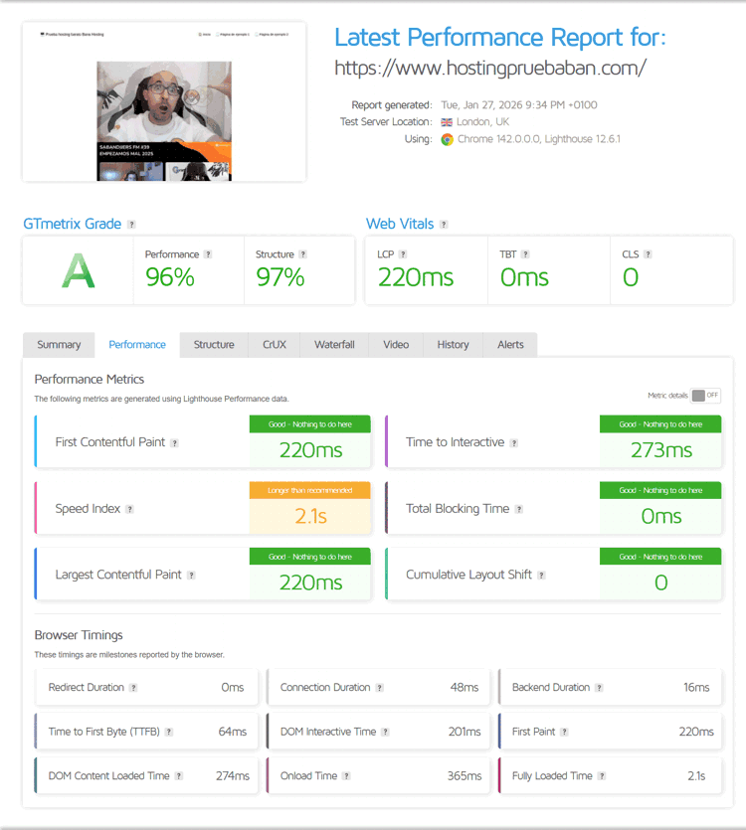Image resolution: width=746 pixels, height=830 pixels.
Task: Click help icon next to Time to Interactive
Action: pyautogui.click(x=513, y=443)
